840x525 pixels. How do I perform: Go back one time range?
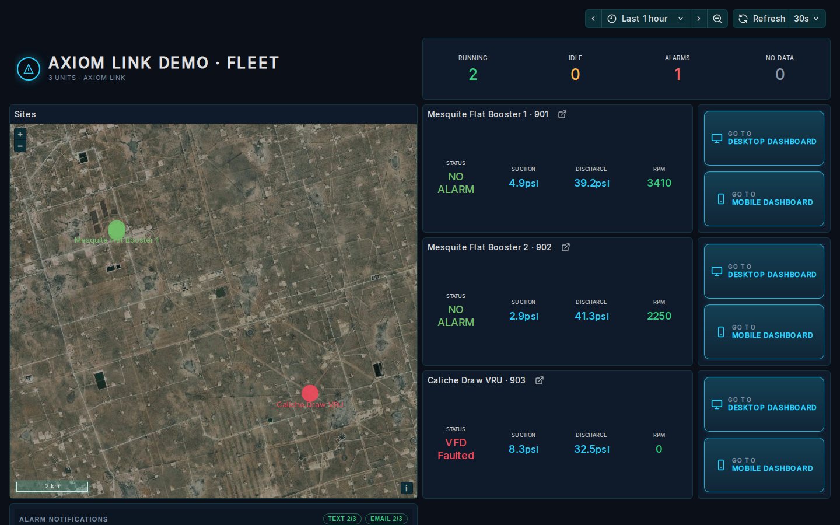593,19
